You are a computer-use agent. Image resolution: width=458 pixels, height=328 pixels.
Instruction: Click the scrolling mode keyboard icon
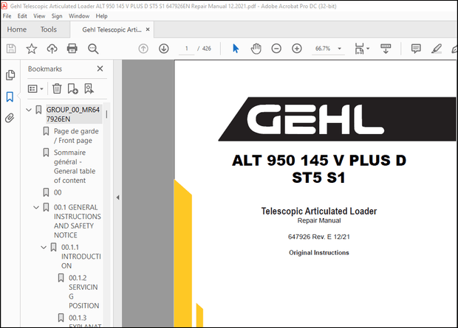[x=386, y=49]
